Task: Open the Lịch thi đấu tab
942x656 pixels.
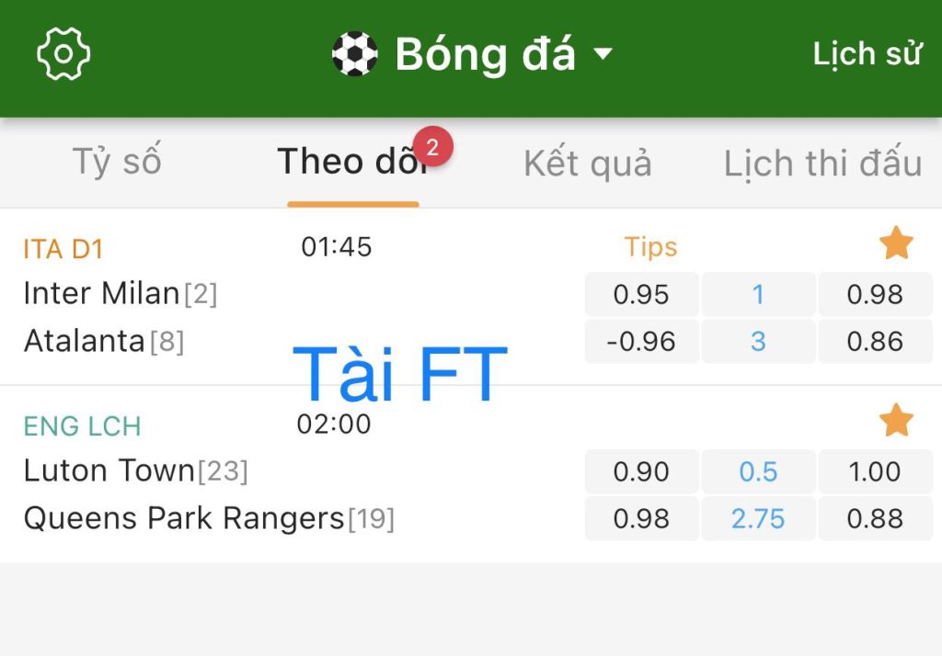Action: click(822, 164)
